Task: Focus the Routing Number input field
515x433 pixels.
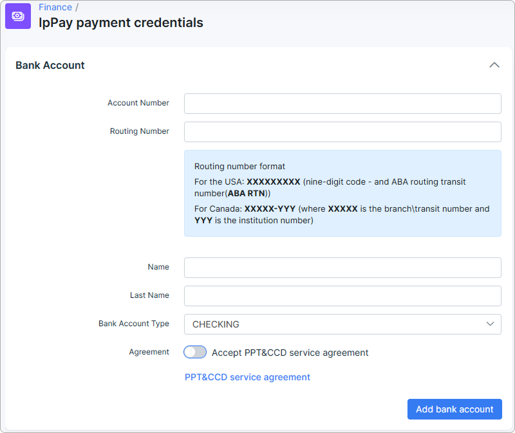Action: point(342,132)
